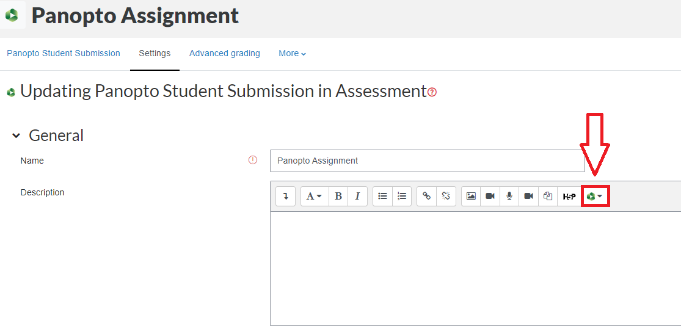This screenshot has width=681, height=326.
Task: Click the record video icon
Action: [x=528, y=196]
